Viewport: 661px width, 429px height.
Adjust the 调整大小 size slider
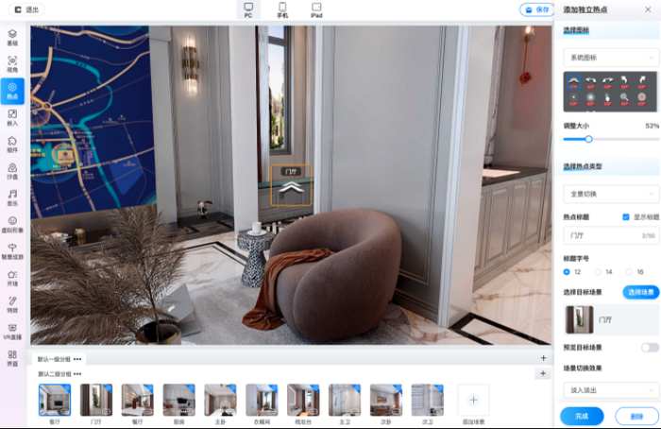click(x=588, y=139)
